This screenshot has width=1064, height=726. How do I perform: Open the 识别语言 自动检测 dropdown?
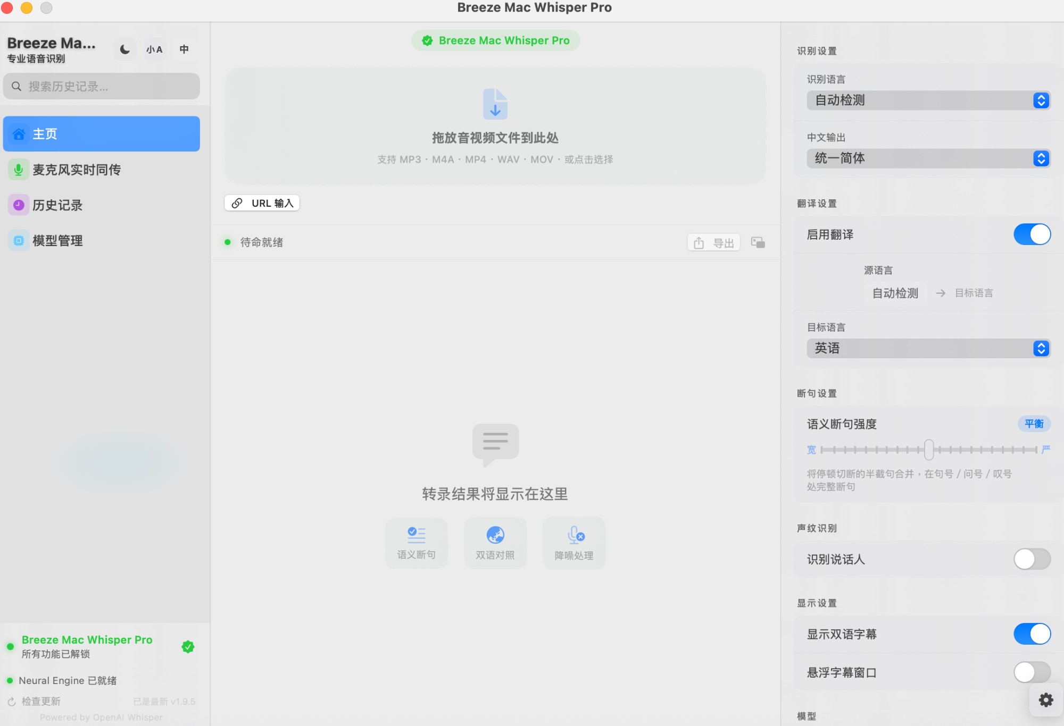tap(928, 100)
